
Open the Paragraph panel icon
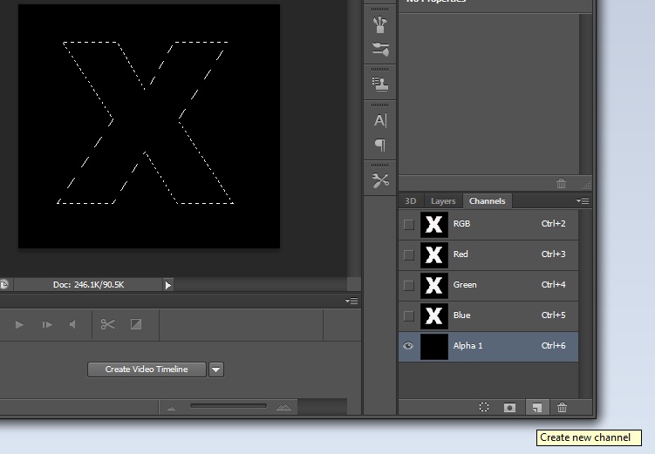pyautogui.click(x=380, y=145)
